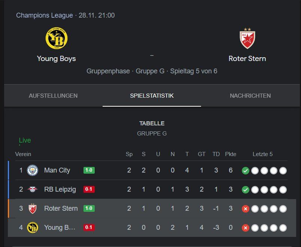Click Young Boys crest in table row
Viewport: 301px width, 247px height.
point(33,228)
